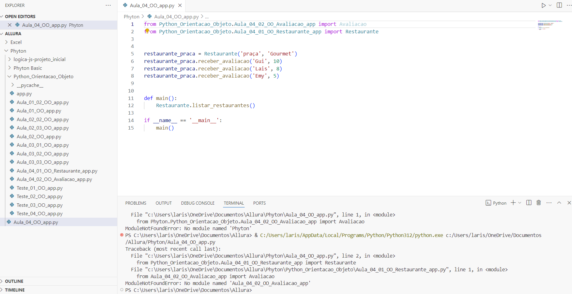The image size is (572, 294).
Task: Open editor more actions menu
Action: [x=569, y=5]
